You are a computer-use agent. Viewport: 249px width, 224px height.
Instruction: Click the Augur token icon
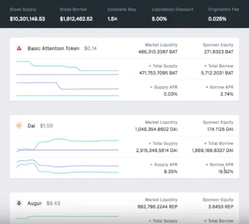(19, 203)
